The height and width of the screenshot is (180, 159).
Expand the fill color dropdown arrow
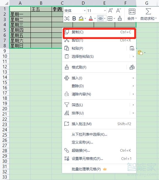pos(85,18)
